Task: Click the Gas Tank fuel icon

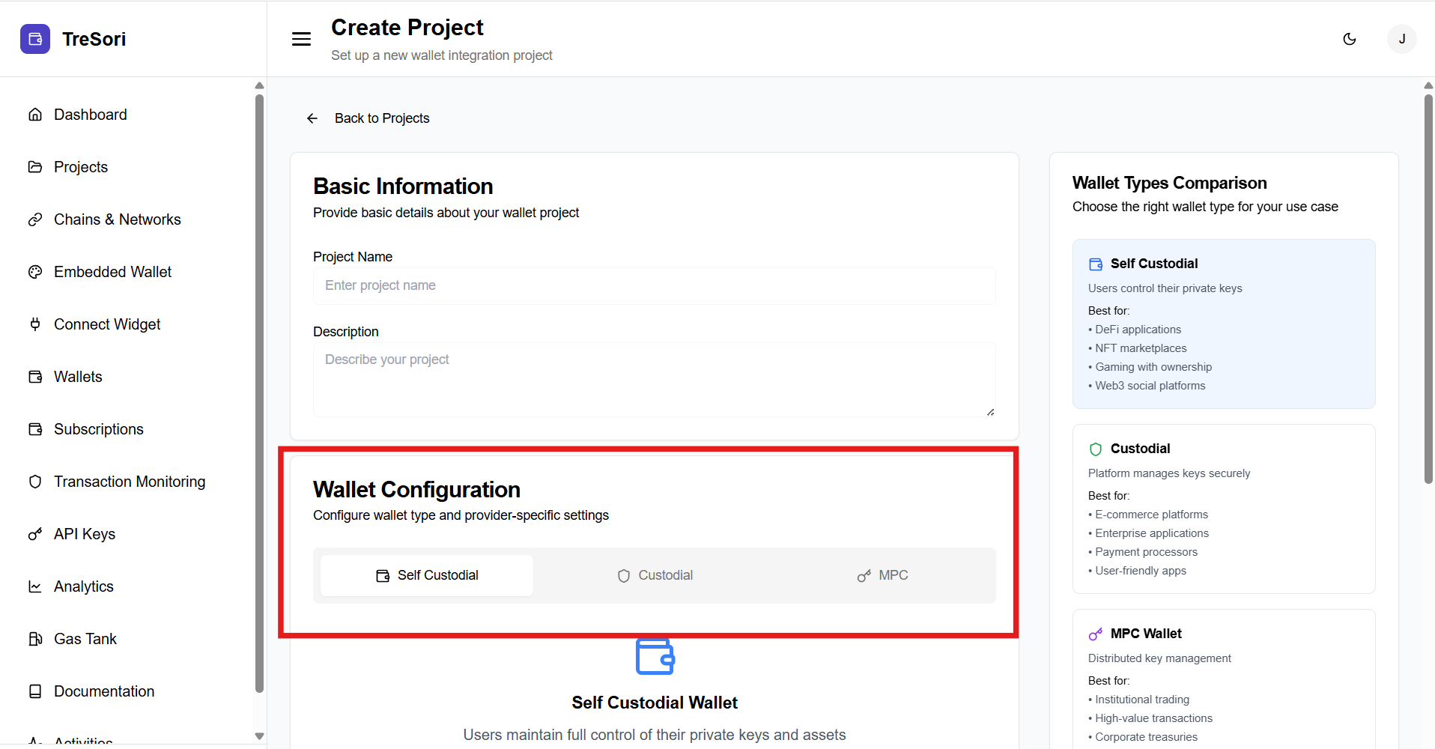Action: [x=35, y=639]
